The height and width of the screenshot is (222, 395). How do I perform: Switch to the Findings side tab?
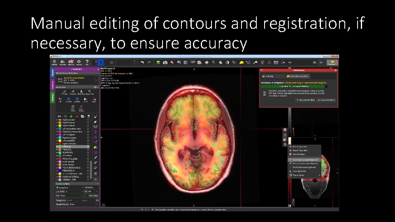tap(52, 97)
